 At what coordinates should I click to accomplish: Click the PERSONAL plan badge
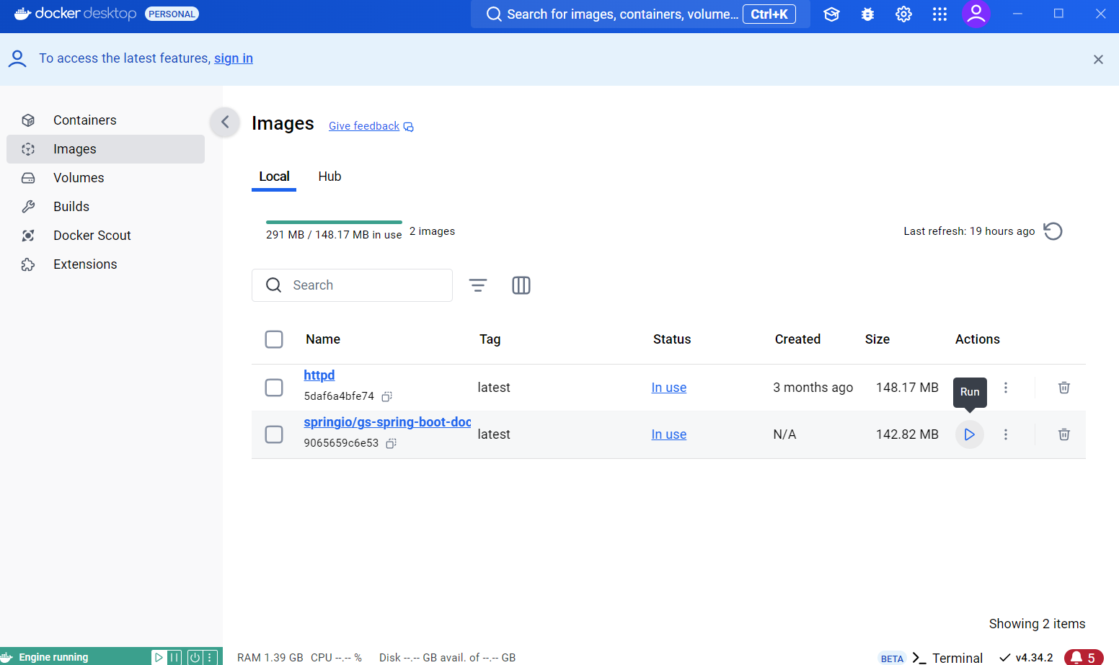pyautogui.click(x=172, y=14)
